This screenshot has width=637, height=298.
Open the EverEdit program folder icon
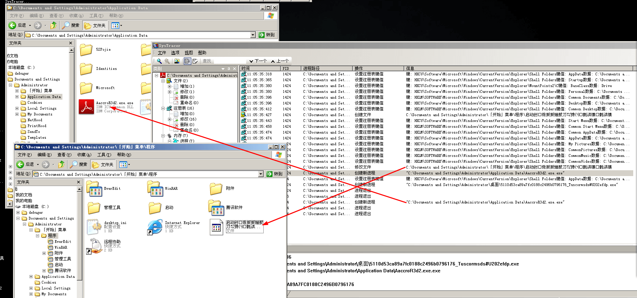pyautogui.click(x=94, y=189)
